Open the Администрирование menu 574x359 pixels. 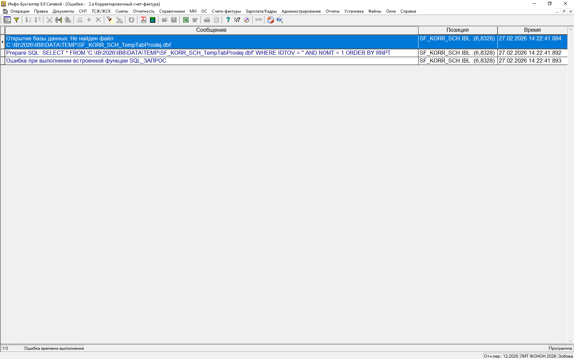point(301,11)
